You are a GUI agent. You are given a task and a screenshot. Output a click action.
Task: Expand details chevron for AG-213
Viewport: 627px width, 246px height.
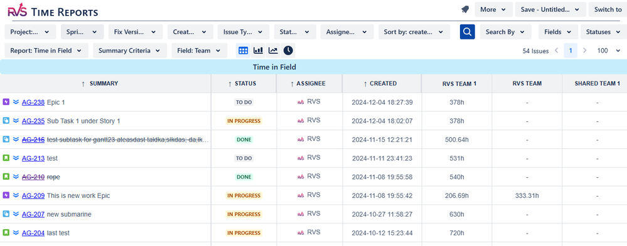(x=16, y=158)
